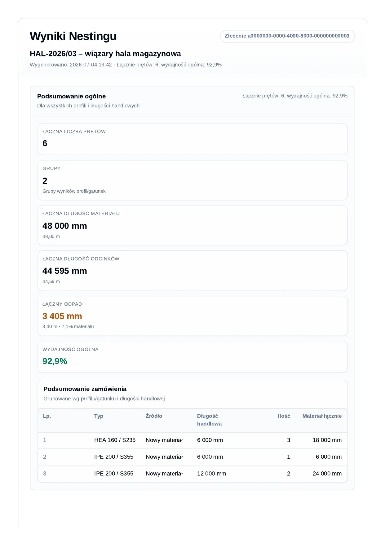Select the IPE 200 / S355 6 000 mm row
The image size is (385, 545).
(192, 457)
